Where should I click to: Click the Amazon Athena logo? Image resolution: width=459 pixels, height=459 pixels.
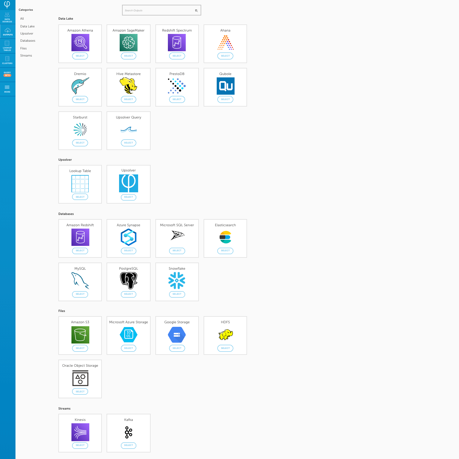[x=80, y=43]
